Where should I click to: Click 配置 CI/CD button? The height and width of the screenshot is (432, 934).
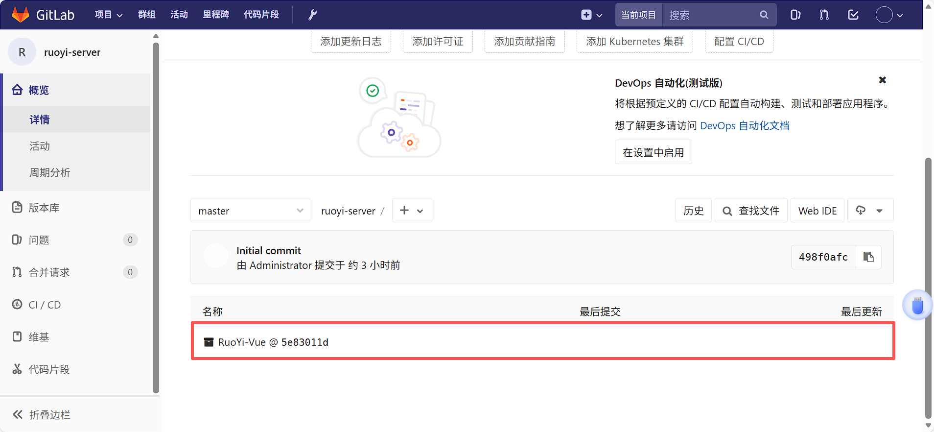pyautogui.click(x=739, y=41)
